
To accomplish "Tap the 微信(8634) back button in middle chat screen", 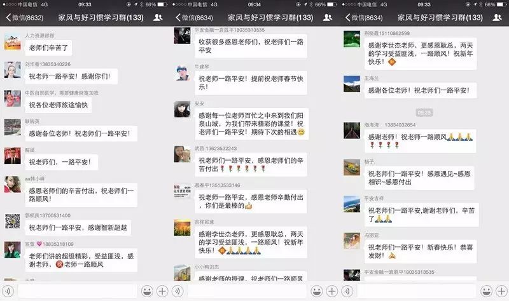I will point(195,18).
